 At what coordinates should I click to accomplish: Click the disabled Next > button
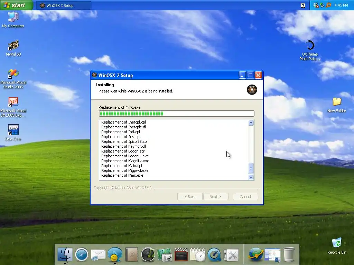[x=215, y=197]
